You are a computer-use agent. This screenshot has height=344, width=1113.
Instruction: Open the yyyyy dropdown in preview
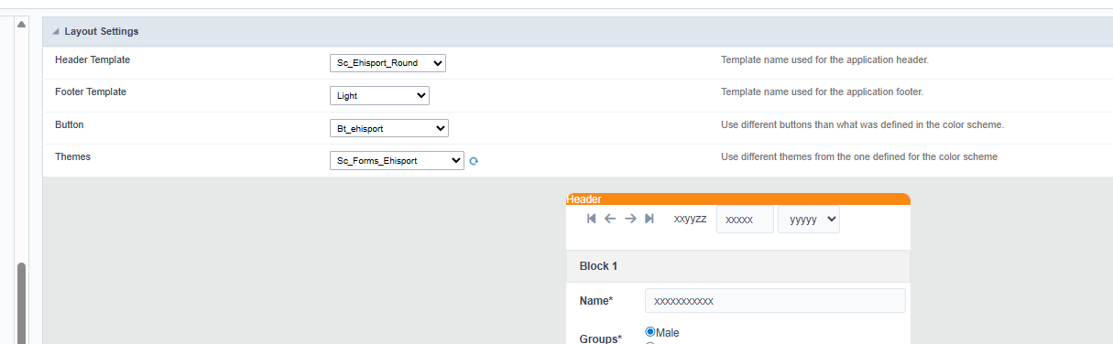(809, 220)
